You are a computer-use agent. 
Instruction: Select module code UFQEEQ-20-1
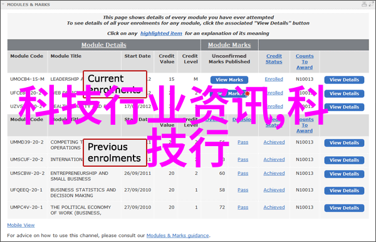(x=26, y=190)
